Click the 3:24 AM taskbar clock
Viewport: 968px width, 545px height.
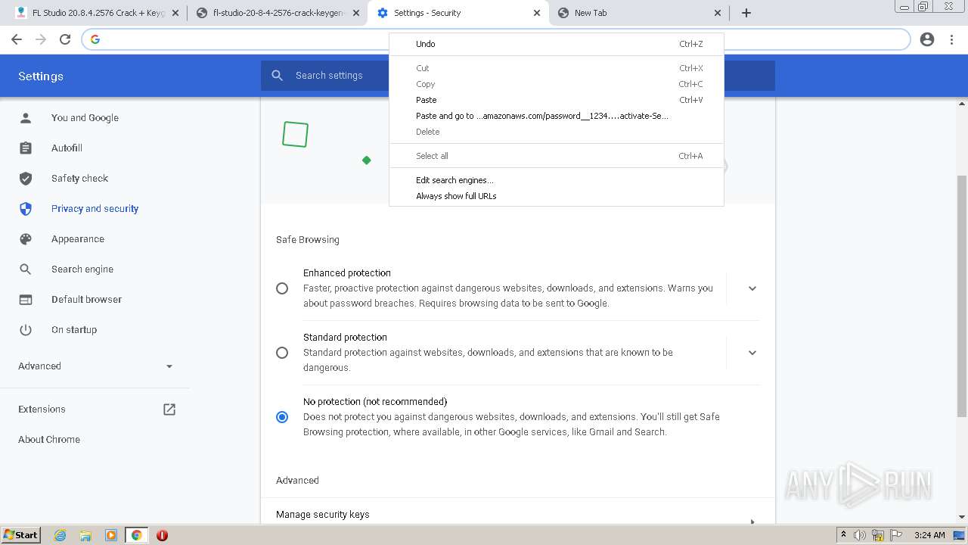pyautogui.click(x=929, y=535)
